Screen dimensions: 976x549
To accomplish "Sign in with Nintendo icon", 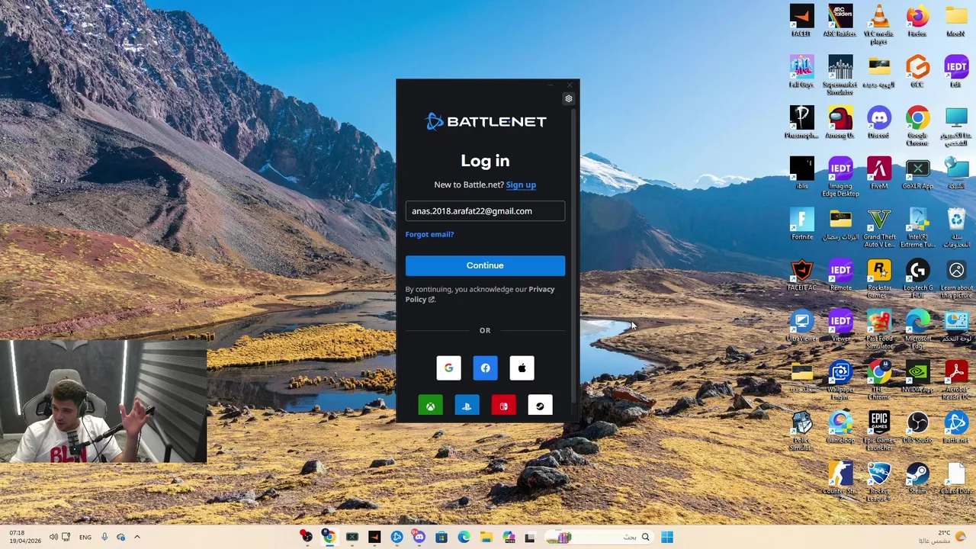I will coord(503,406).
